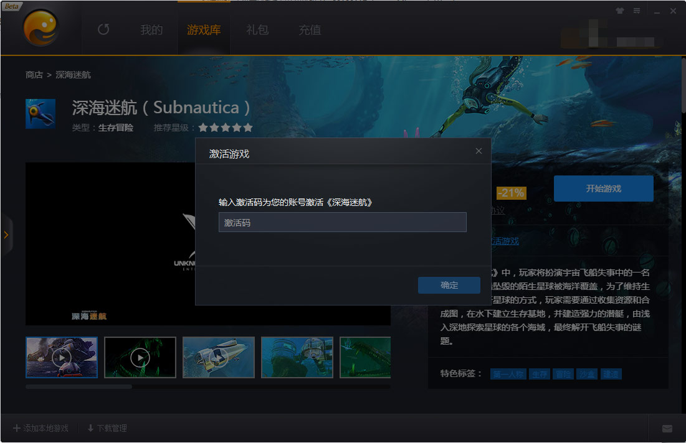Click the 沙盒 feature tag

point(586,374)
